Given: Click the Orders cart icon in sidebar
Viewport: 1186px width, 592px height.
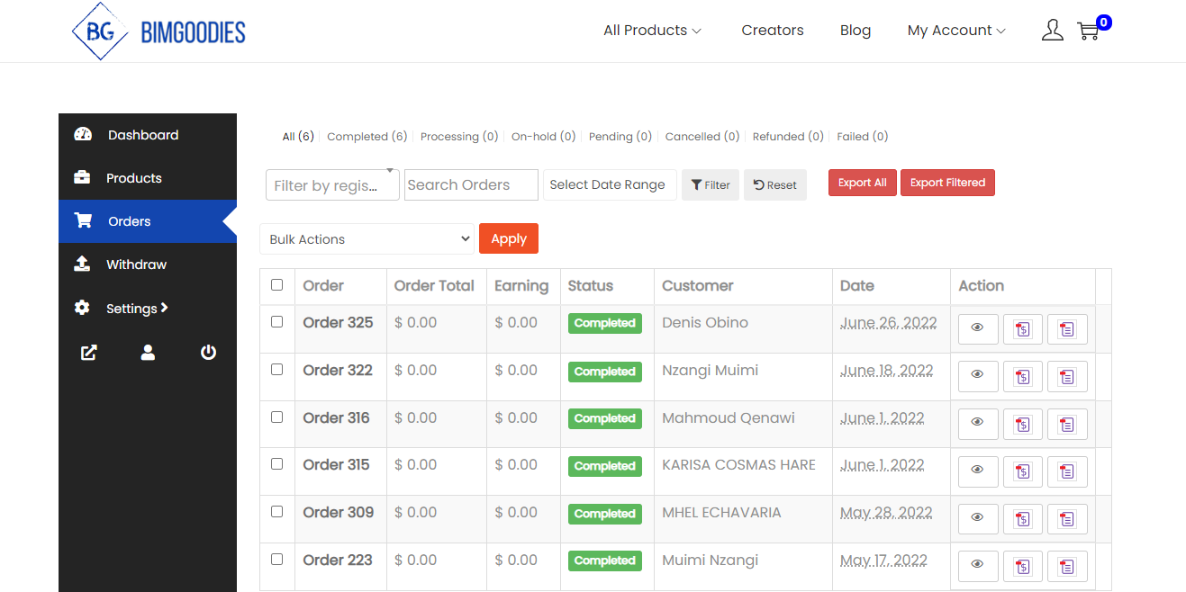Looking at the screenshot, I should click(83, 221).
